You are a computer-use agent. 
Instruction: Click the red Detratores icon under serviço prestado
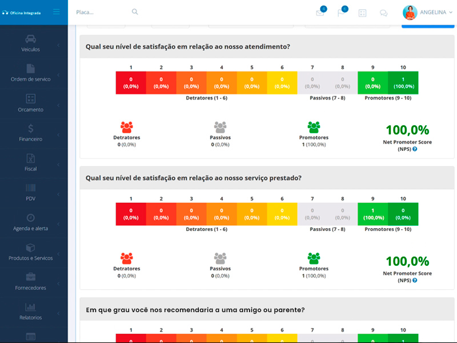(126, 258)
